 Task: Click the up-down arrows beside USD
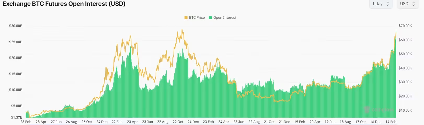click(414, 4)
